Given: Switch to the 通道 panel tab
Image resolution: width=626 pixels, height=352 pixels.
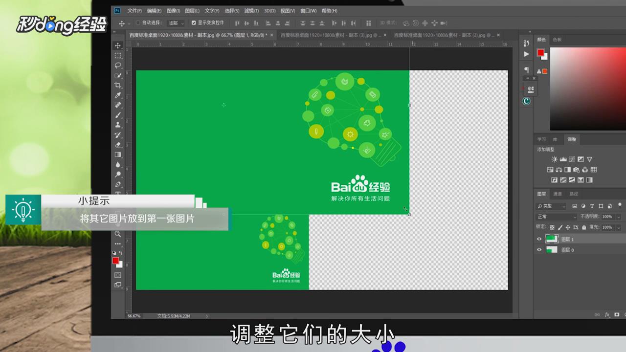Looking at the screenshot, I should click(558, 194).
